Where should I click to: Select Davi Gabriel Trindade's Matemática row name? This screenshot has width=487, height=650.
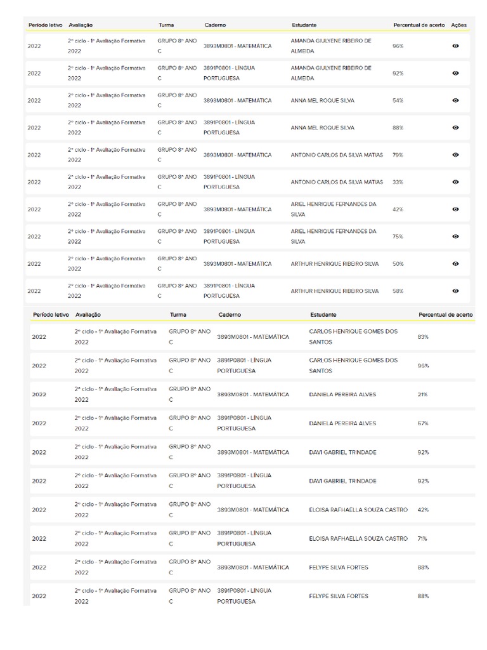342,453
